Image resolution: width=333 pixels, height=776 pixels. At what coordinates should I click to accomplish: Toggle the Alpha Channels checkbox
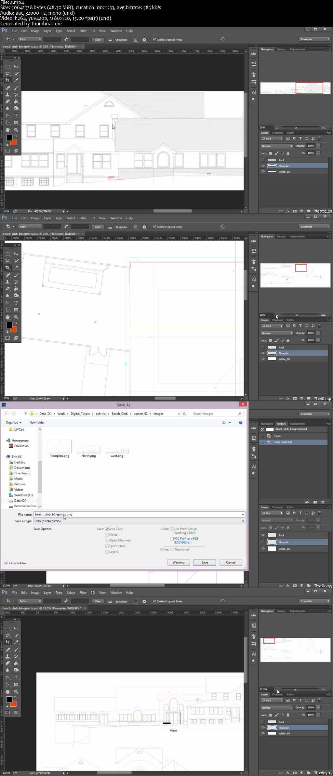pos(107,540)
